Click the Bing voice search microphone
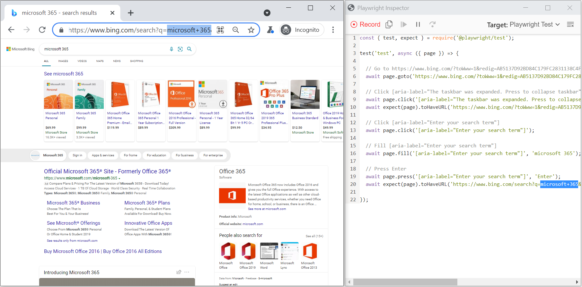Image resolution: width=582 pixels, height=287 pixels. click(x=172, y=49)
